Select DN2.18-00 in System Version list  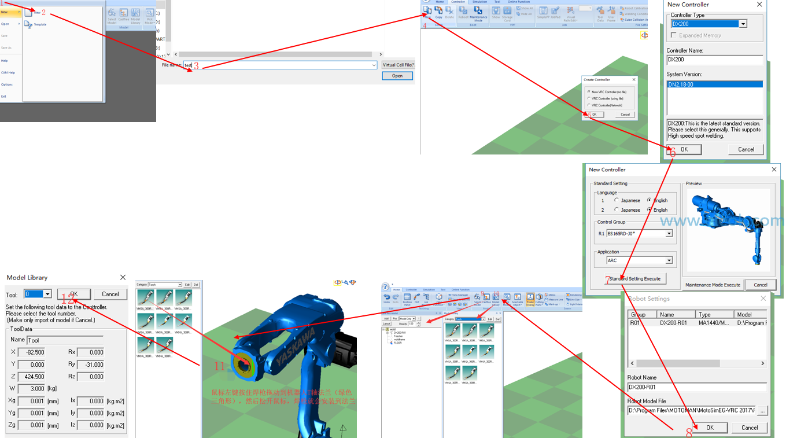(715, 84)
